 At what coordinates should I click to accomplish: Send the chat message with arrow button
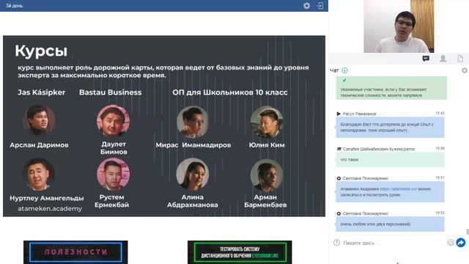(461, 243)
